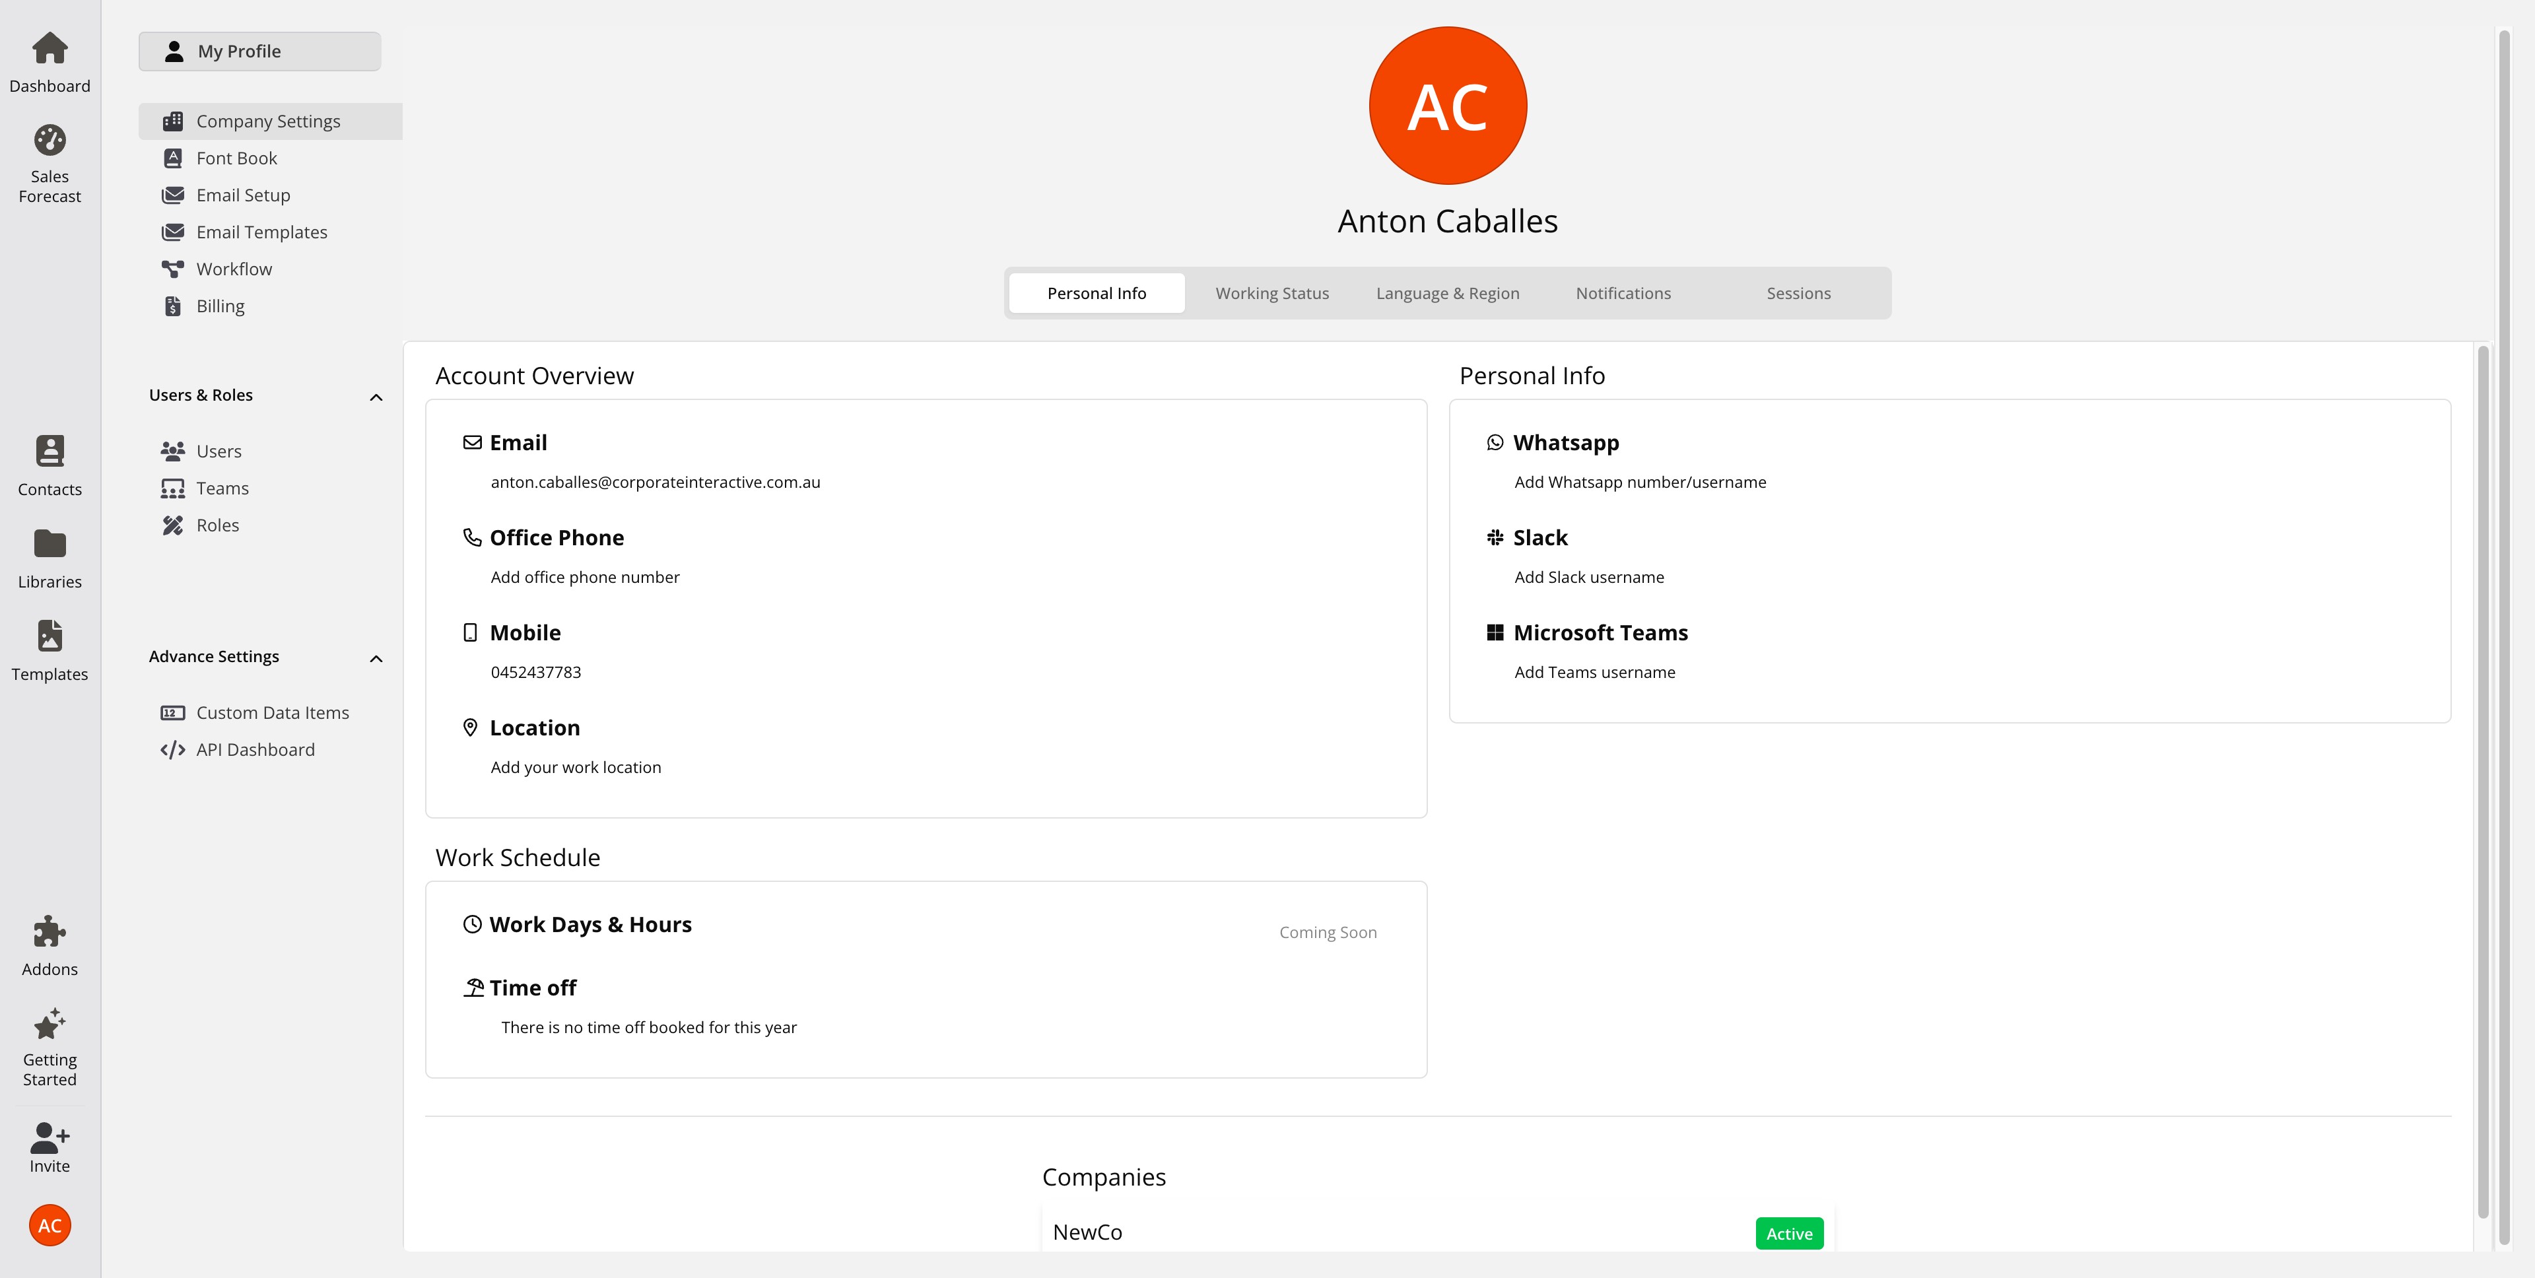Open the Contacts address book icon
2535x1278 pixels.
pyautogui.click(x=50, y=452)
